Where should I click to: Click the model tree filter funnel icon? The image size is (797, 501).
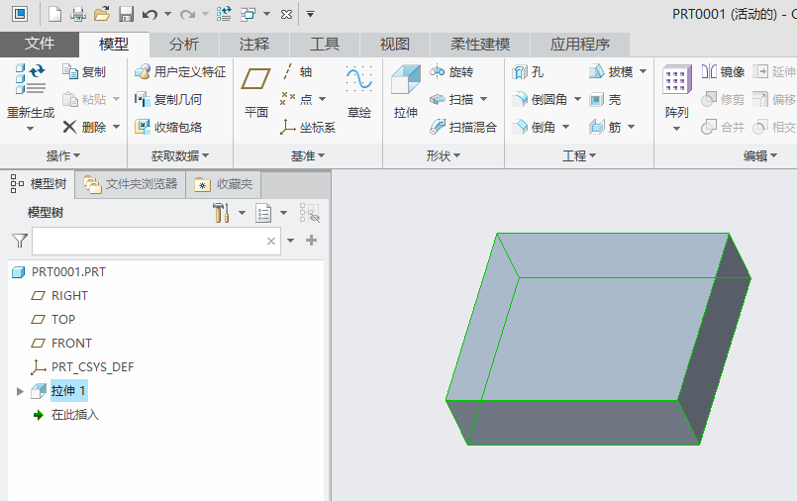(x=19, y=241)
